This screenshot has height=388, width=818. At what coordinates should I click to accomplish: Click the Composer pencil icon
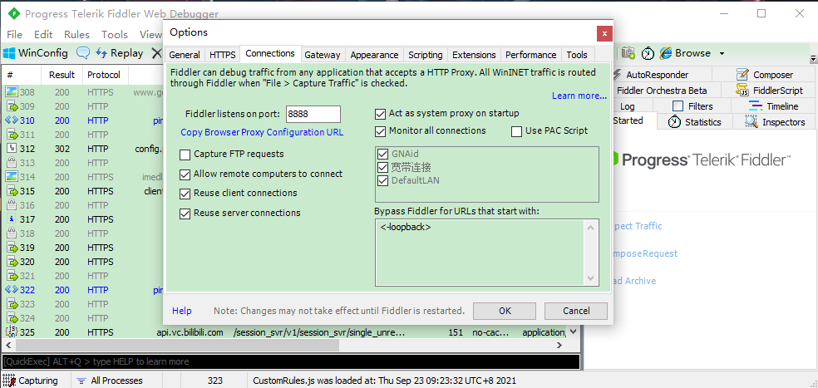(742, 75)
